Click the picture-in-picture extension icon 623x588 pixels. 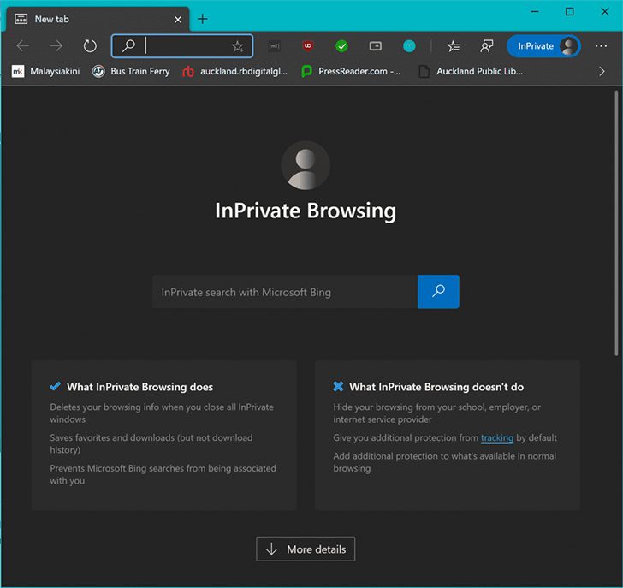tap(376, 46)
